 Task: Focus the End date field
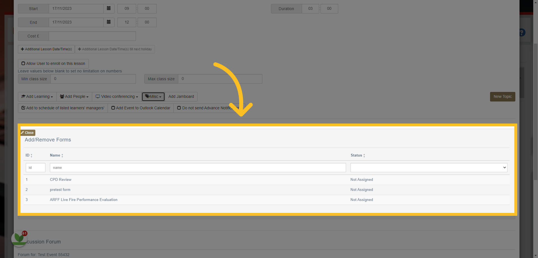pyautogui.click(x=76, y=22)
